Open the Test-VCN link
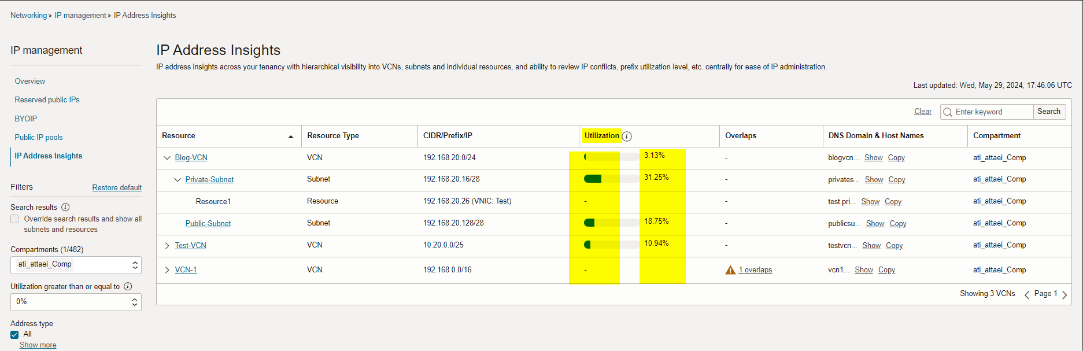Image resolution: width=1083 pixels, height=351 pixels. click(x=190, y=246)
